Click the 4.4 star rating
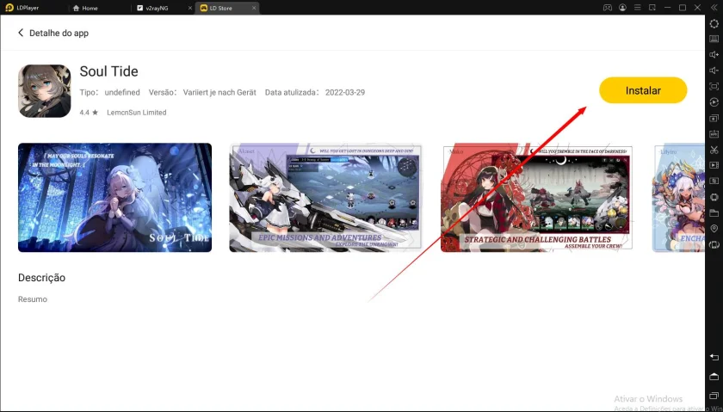723x412 pixels. 89,113
